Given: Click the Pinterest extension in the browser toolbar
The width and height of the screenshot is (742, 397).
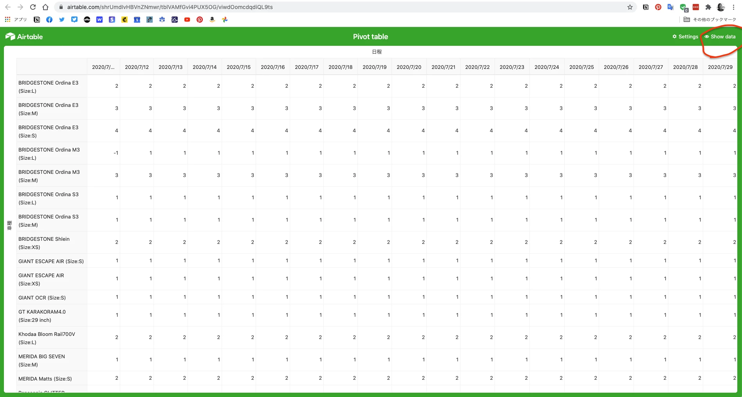Looking at the screenshot, I should pyautogui.click(x=658, y=7).
